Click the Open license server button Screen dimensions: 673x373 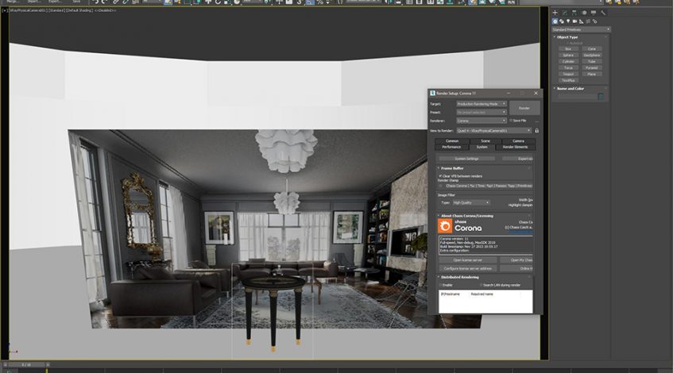point(468,260)
